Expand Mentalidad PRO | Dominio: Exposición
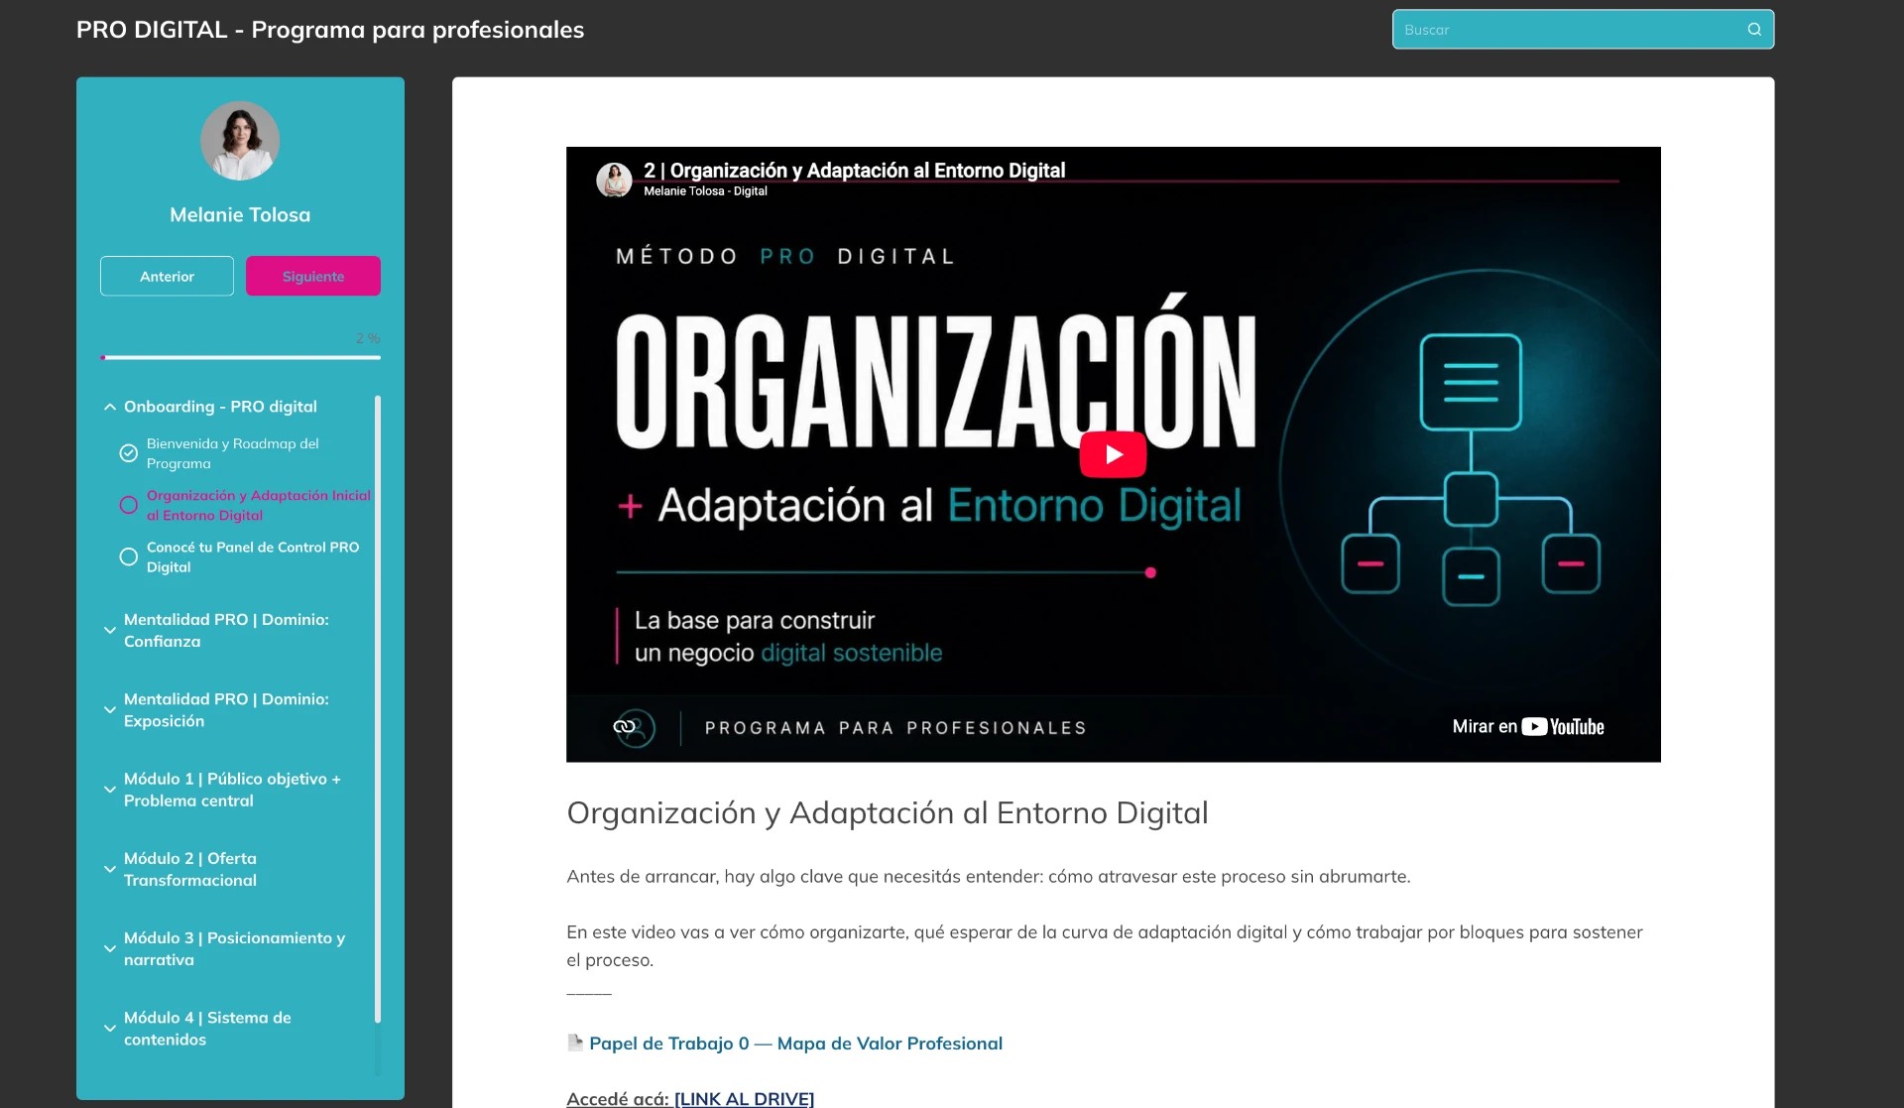The width and height of the screenshot is (1904, 1108). click(110, 710)
